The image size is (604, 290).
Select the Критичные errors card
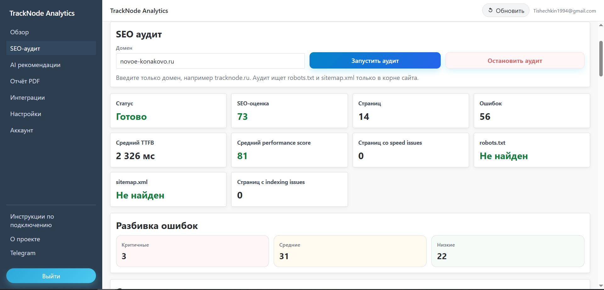tap(192, 251)
